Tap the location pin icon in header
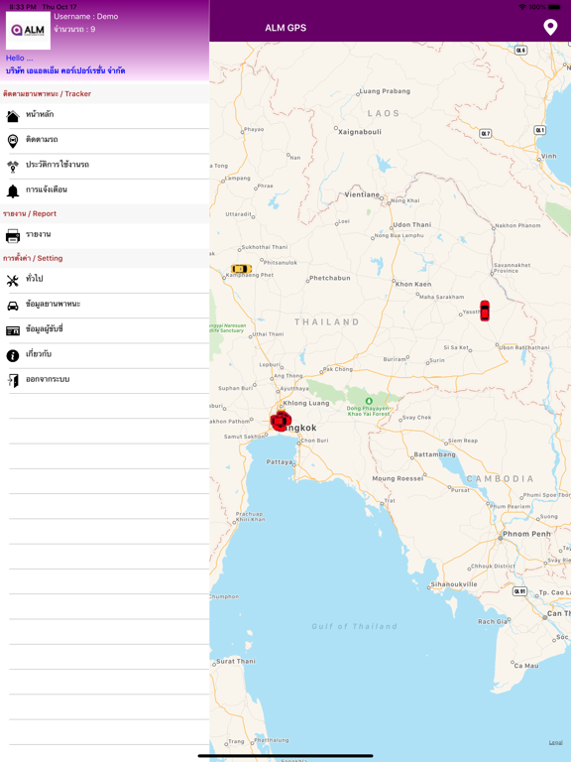This screenshot has height=762, width=571. [550, 27]
